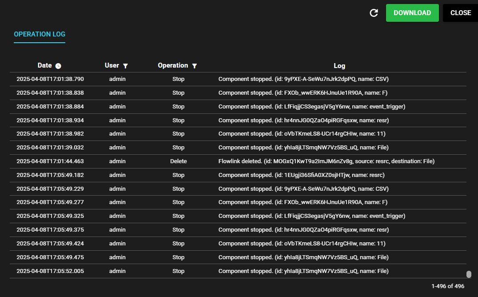
Task: Select the row dated 2025-04-08T17:05:52.005
Action: coord(50,271)
